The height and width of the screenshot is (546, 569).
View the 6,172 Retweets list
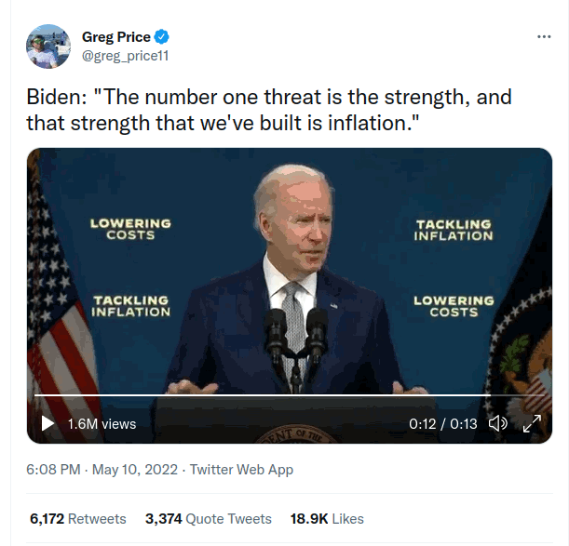point(77,519)
